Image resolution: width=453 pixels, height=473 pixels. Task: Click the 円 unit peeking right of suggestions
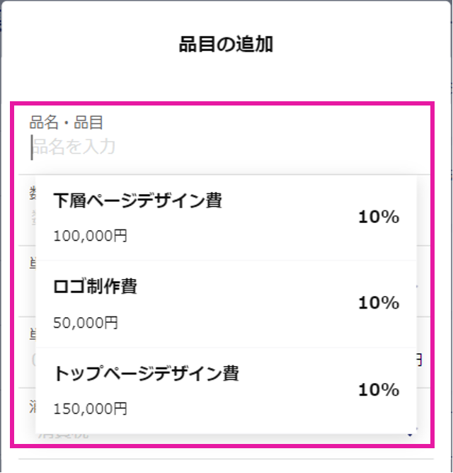click(419, 360)
